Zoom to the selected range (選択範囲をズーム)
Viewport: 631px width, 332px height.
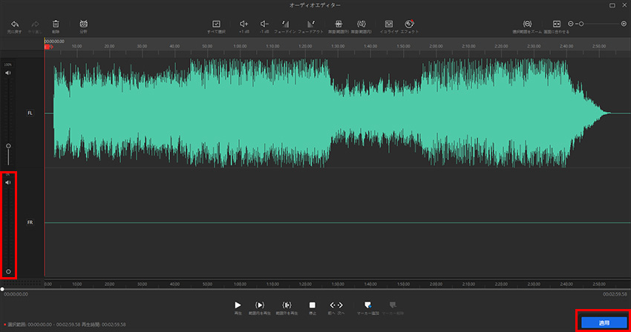[x=528, y=24]
